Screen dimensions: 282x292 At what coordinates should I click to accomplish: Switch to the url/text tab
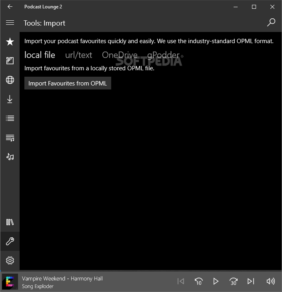pyautogui.click(x=78, y=55)
